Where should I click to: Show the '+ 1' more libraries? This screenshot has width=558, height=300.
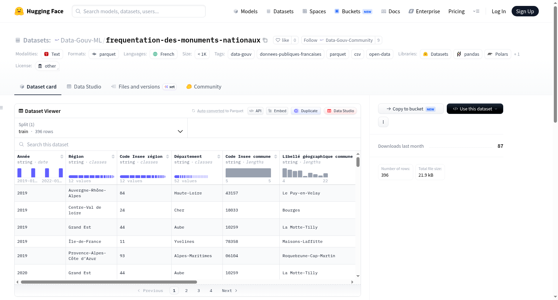point(517,54)
